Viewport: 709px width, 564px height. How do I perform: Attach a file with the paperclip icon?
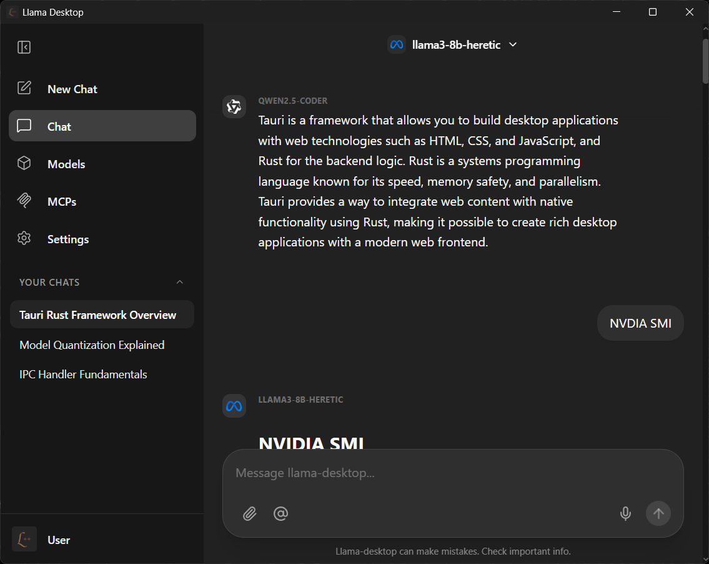[250, 513]
